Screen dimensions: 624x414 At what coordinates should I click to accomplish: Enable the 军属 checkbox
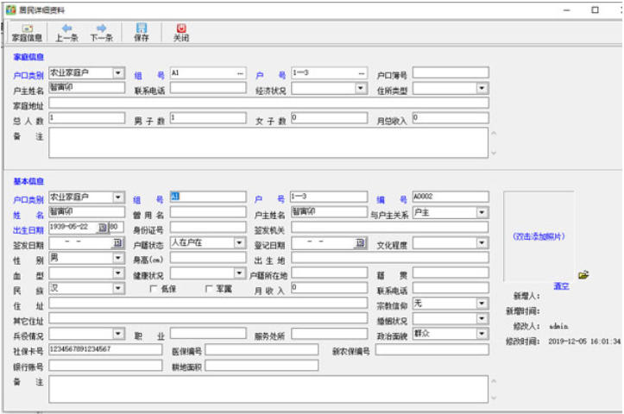point(209,289)
